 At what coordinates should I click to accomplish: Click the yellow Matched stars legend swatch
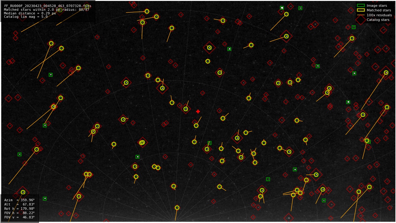(361, 10)
